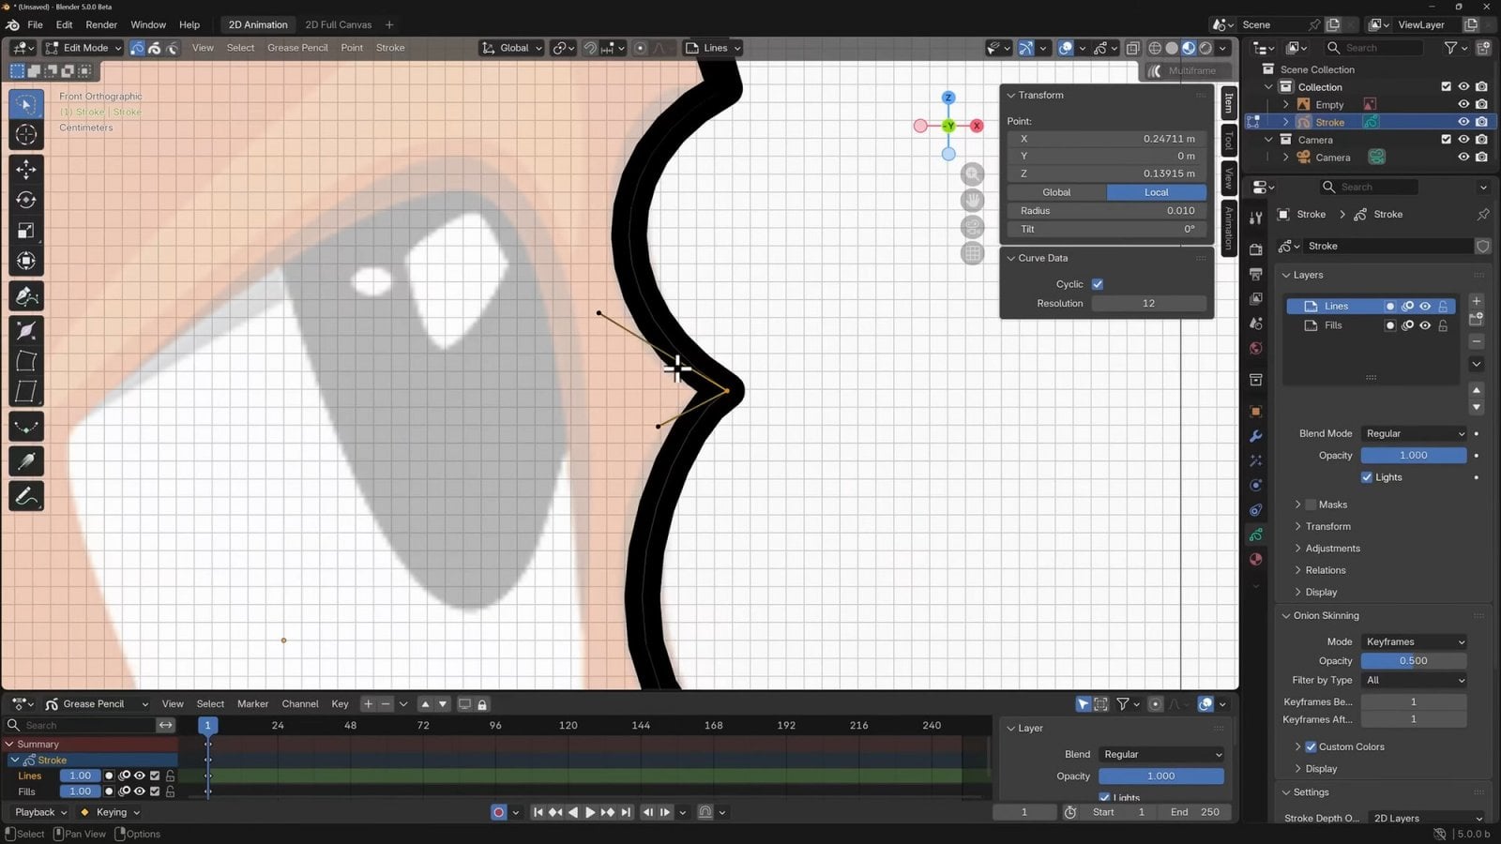Screen dimensions: 1501x844
Task: Open the Render menu
Action: pyautogui.click(x=101, y=24)
